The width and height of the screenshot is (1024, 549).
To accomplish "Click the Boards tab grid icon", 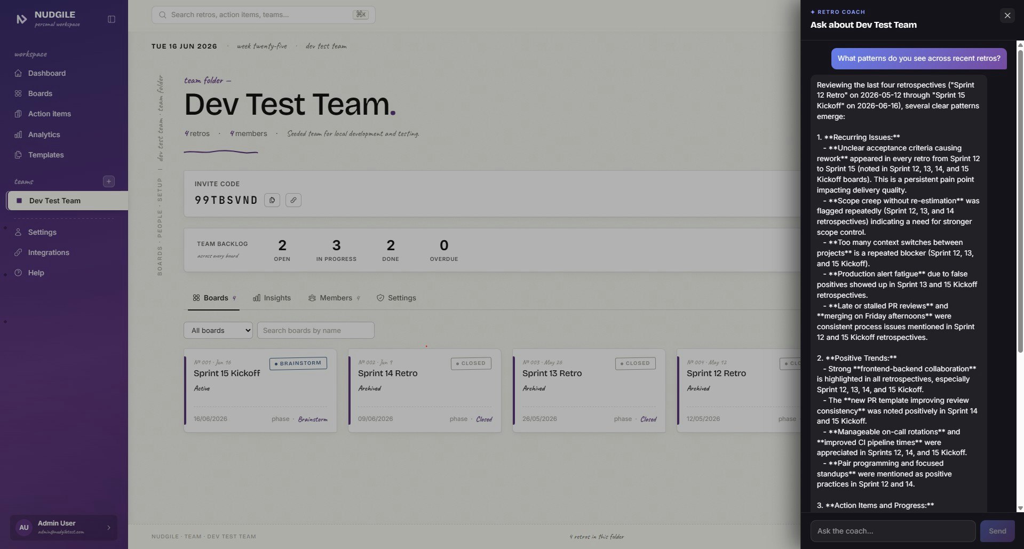I will point(196,298).
